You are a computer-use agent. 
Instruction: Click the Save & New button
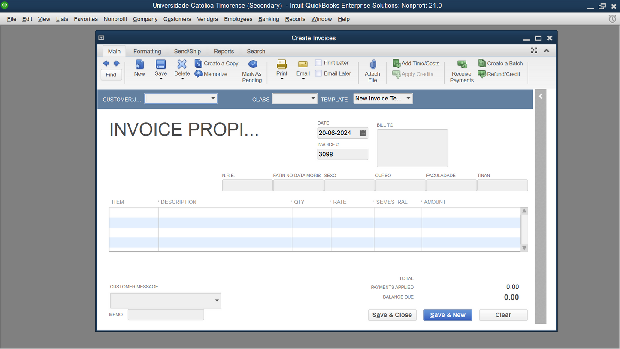[x=448, y=315]
